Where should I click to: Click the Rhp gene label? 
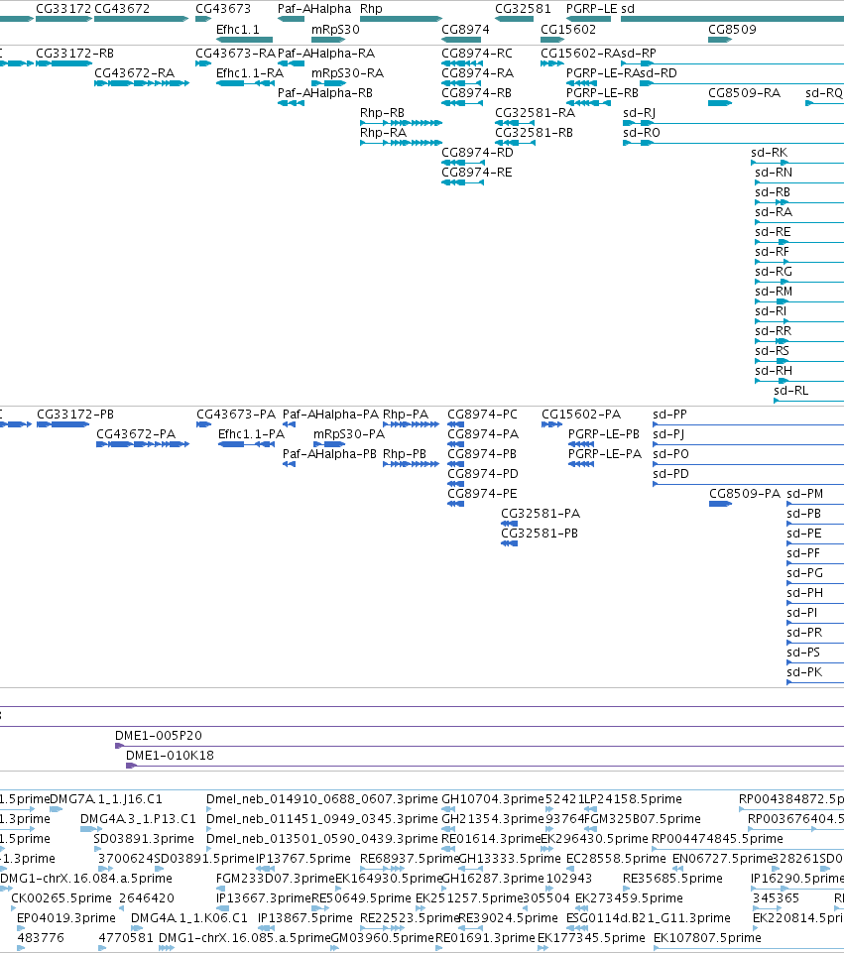pyautogui.click(x=371, y=9)
